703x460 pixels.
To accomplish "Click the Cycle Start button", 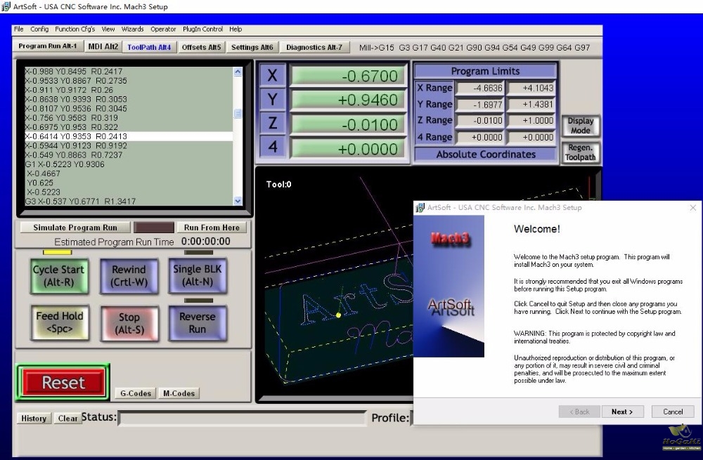I will click(59, 276).
